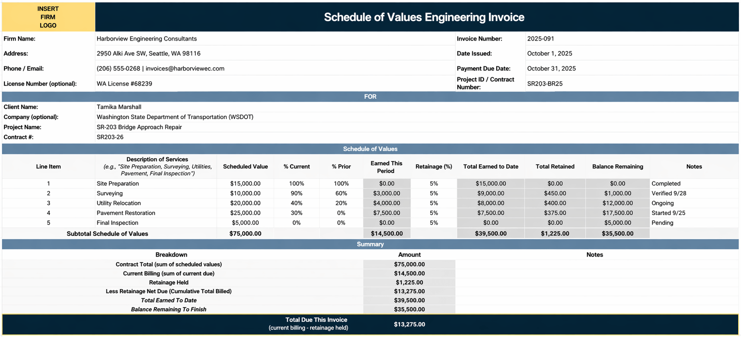This screenshot has height=337, width=741.
Task: Select the Total Earned to Date header
Action: point(491,167)
